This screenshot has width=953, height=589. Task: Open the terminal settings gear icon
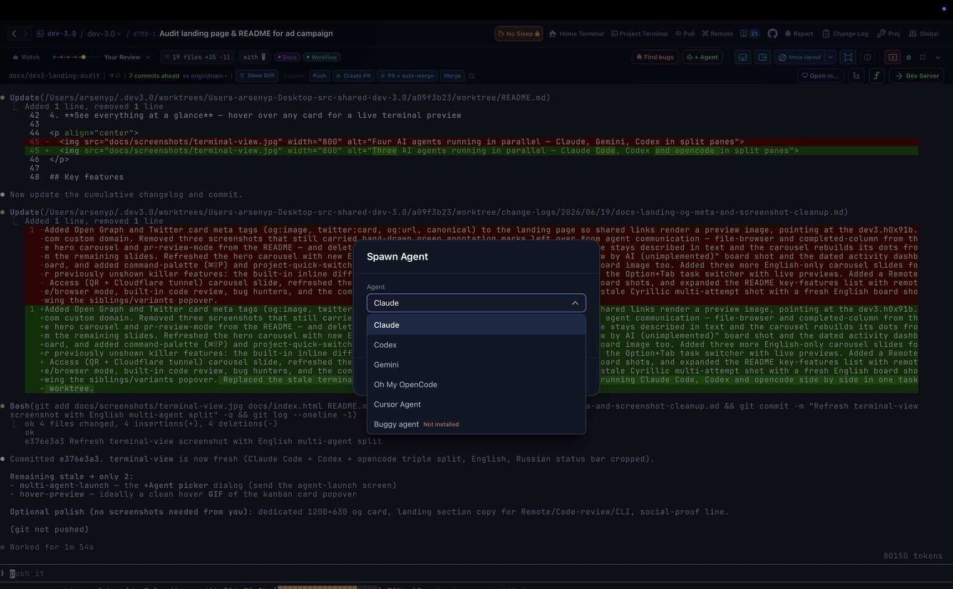pos(908,57)
